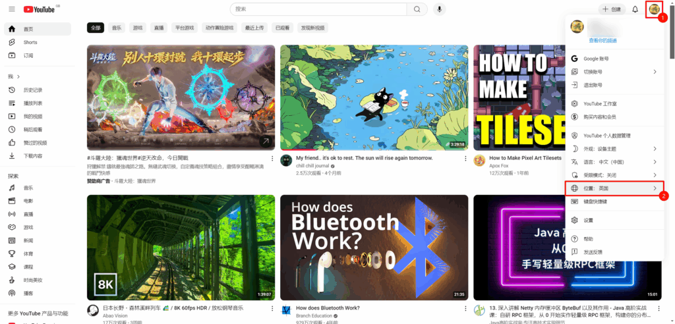Open more options for 斗羅大陸 ad
The height and width of the screenshot is (324, 675).
[x=272, y=158]
